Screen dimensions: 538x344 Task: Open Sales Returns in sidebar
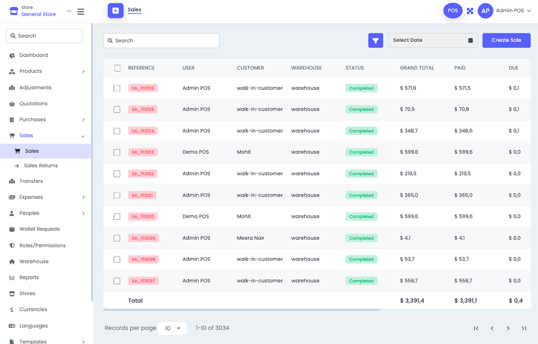41,166
